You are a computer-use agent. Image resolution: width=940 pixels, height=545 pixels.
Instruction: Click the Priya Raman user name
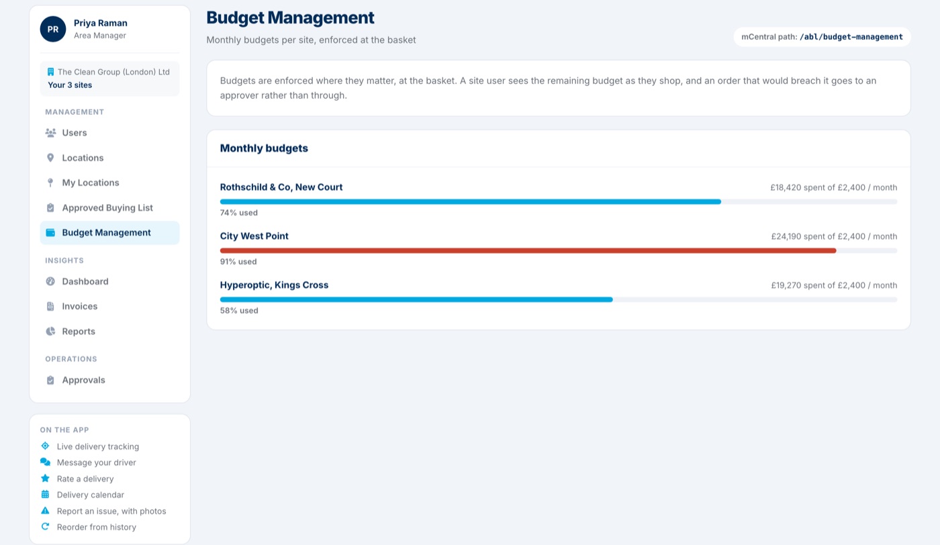click(101, 23)
